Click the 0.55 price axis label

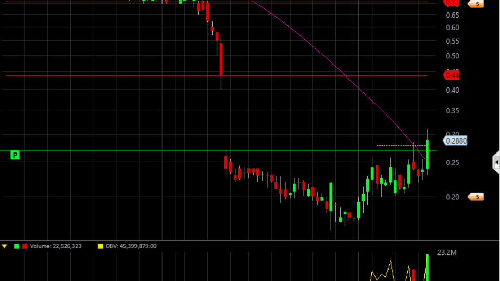pos(453,42)
